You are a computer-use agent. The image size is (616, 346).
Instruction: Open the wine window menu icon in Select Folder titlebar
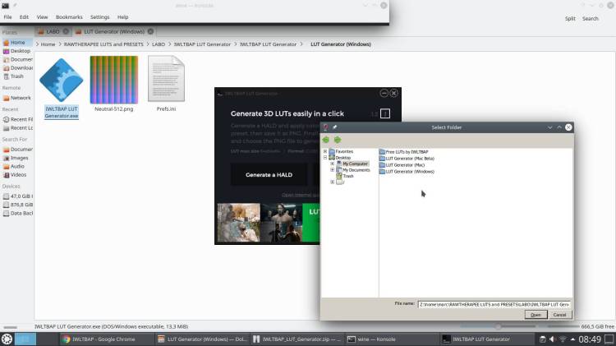(325, 127)
